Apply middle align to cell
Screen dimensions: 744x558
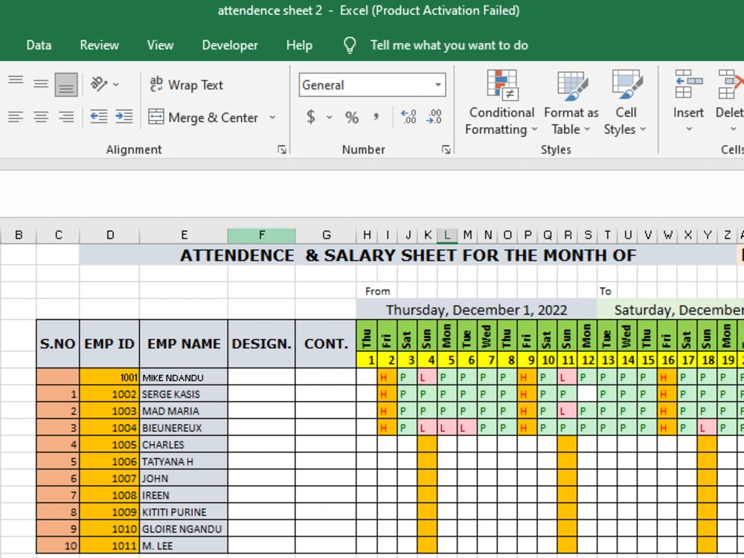click(41, 85)
